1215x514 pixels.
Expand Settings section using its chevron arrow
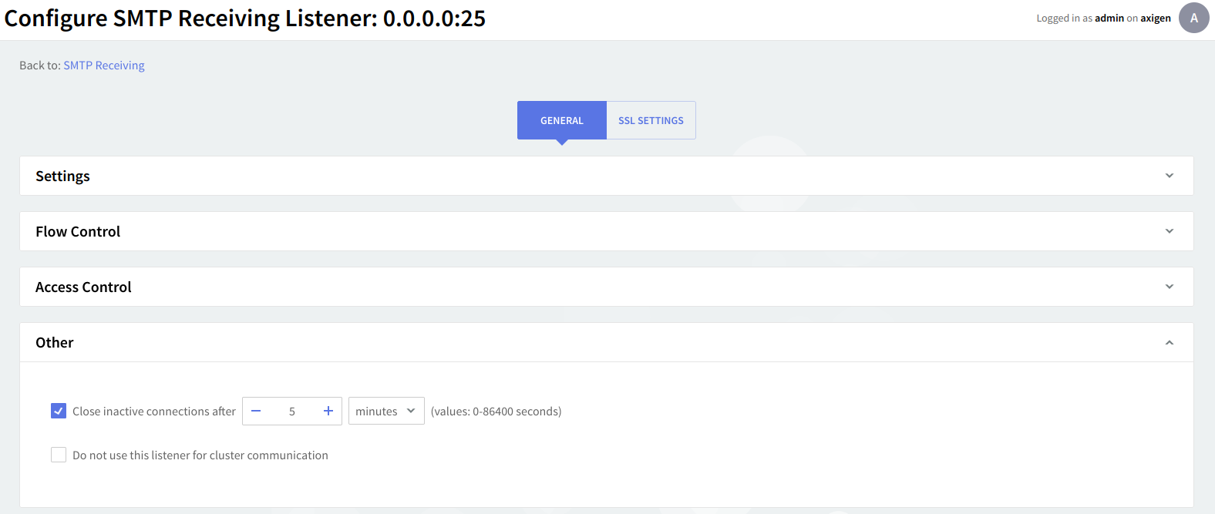coord(1169,176)
